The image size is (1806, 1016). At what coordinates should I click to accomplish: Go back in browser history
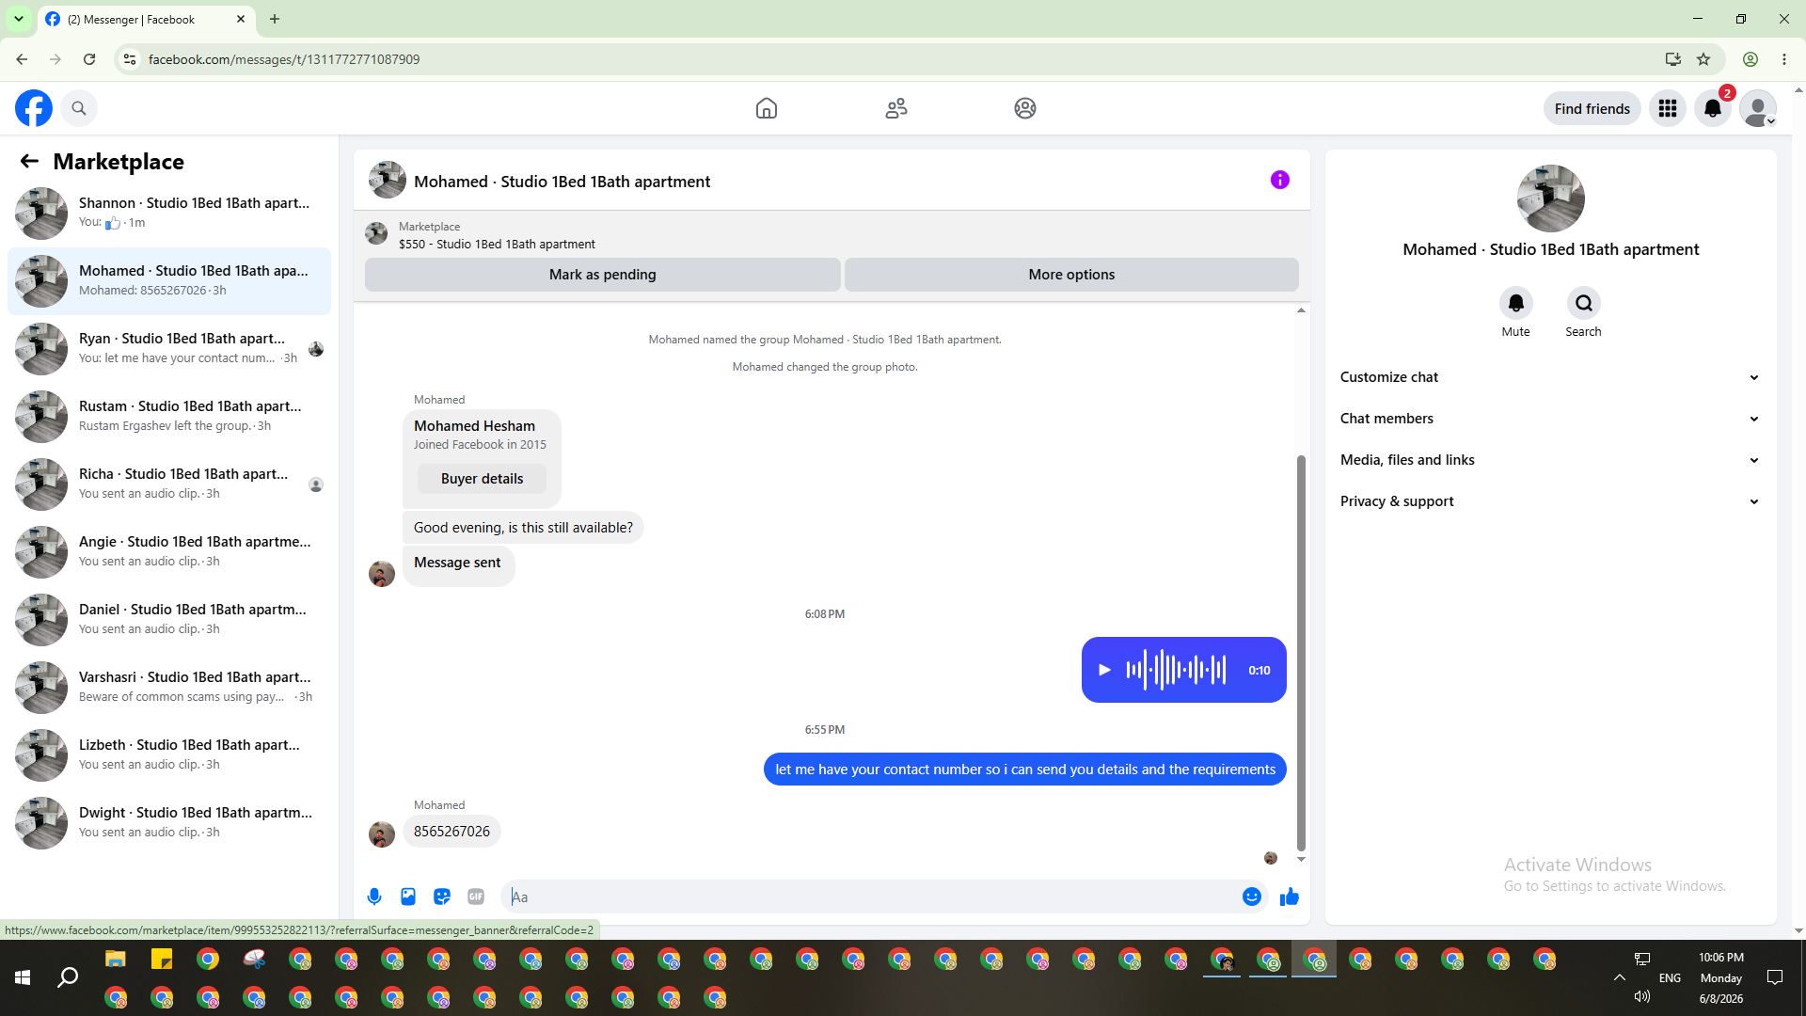22,59
